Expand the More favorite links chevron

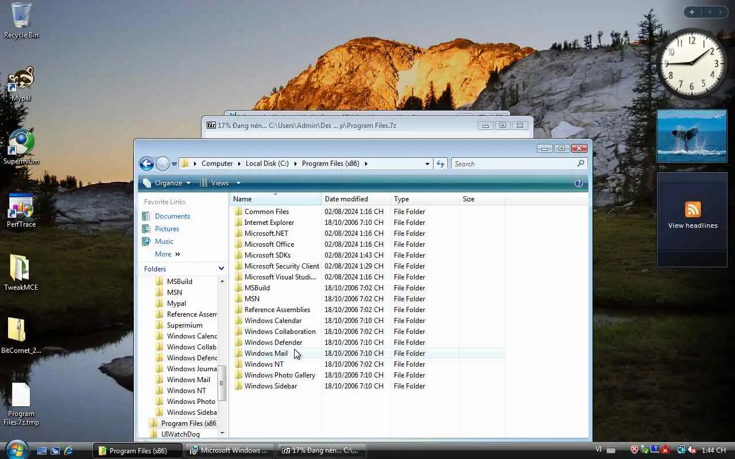point(177,254)
